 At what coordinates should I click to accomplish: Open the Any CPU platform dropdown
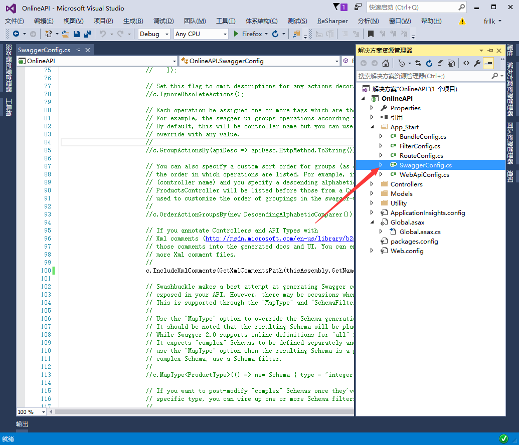point(201,34)
